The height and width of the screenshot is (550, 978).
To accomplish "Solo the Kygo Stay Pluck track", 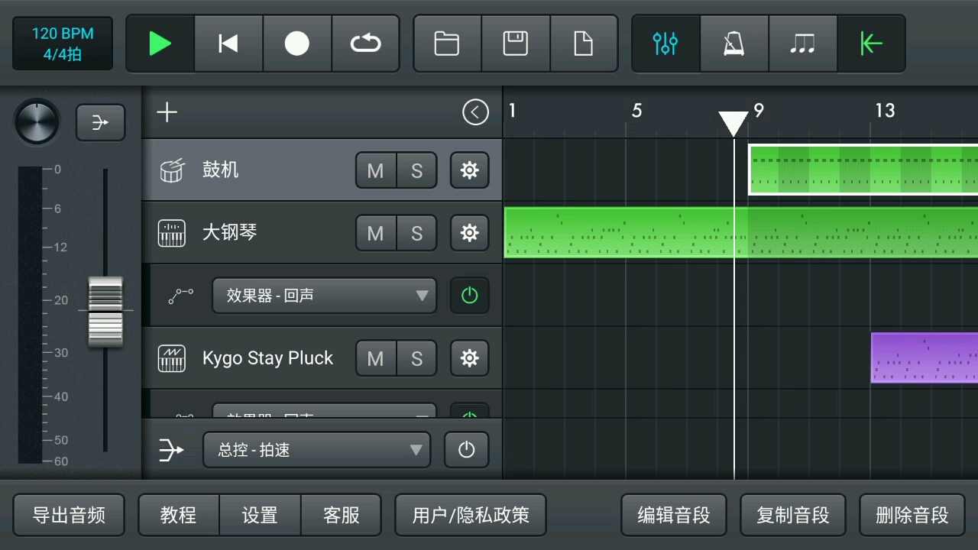I will point(416,358).
